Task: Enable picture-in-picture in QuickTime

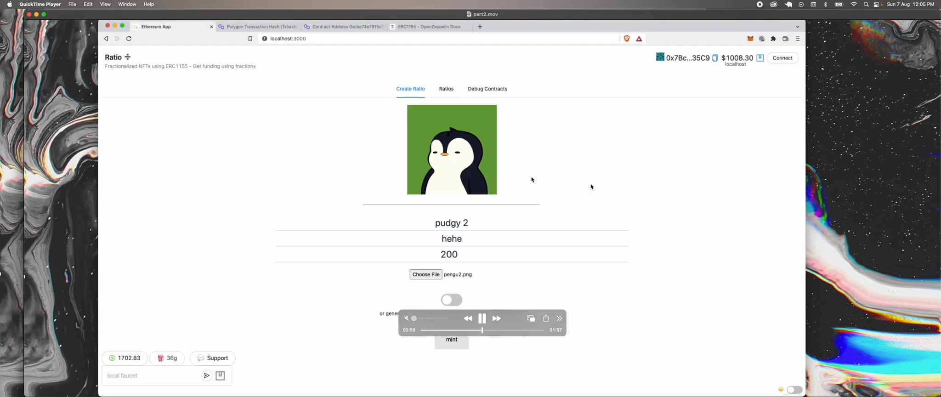Action: (x=531, y=318)
